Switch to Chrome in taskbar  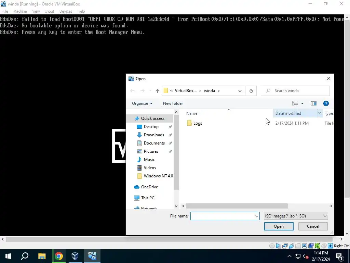[59, 256]
